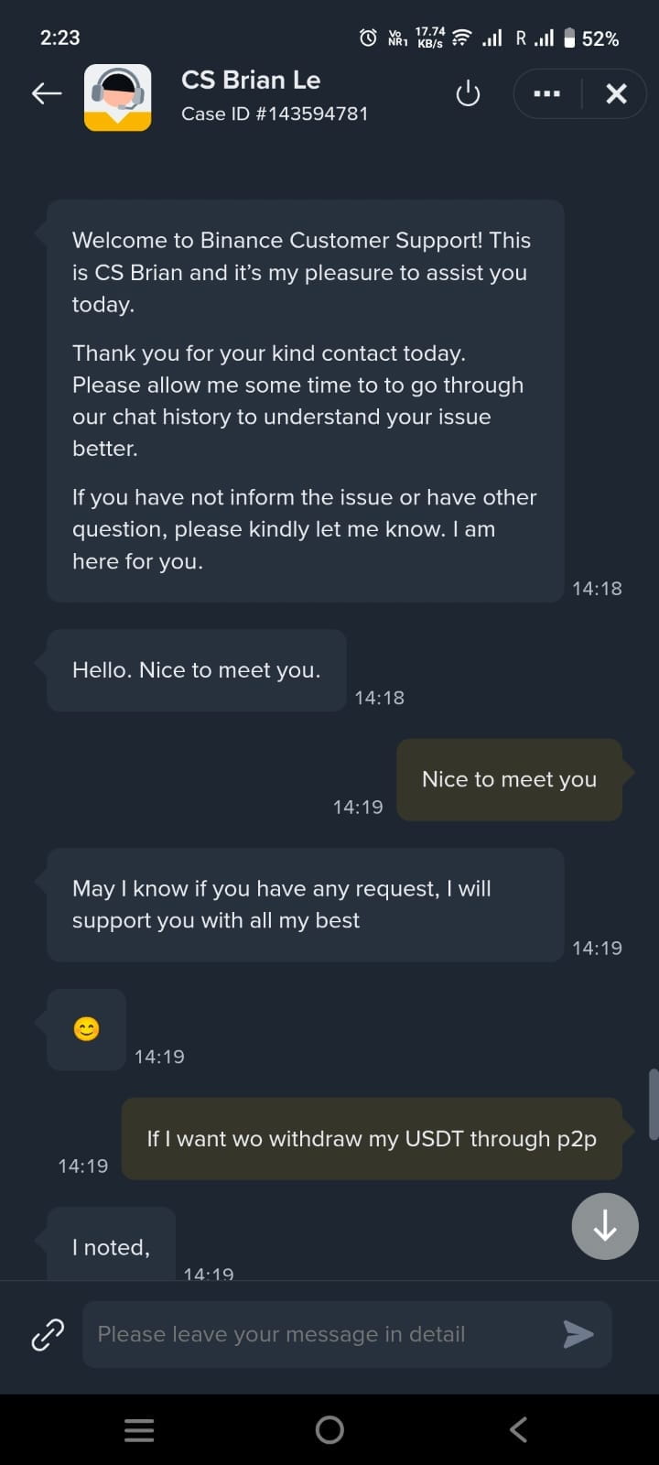Screen dimensions: 659x1465
Task: Tap the CS agent avatar icon
Action: point(118,97)
